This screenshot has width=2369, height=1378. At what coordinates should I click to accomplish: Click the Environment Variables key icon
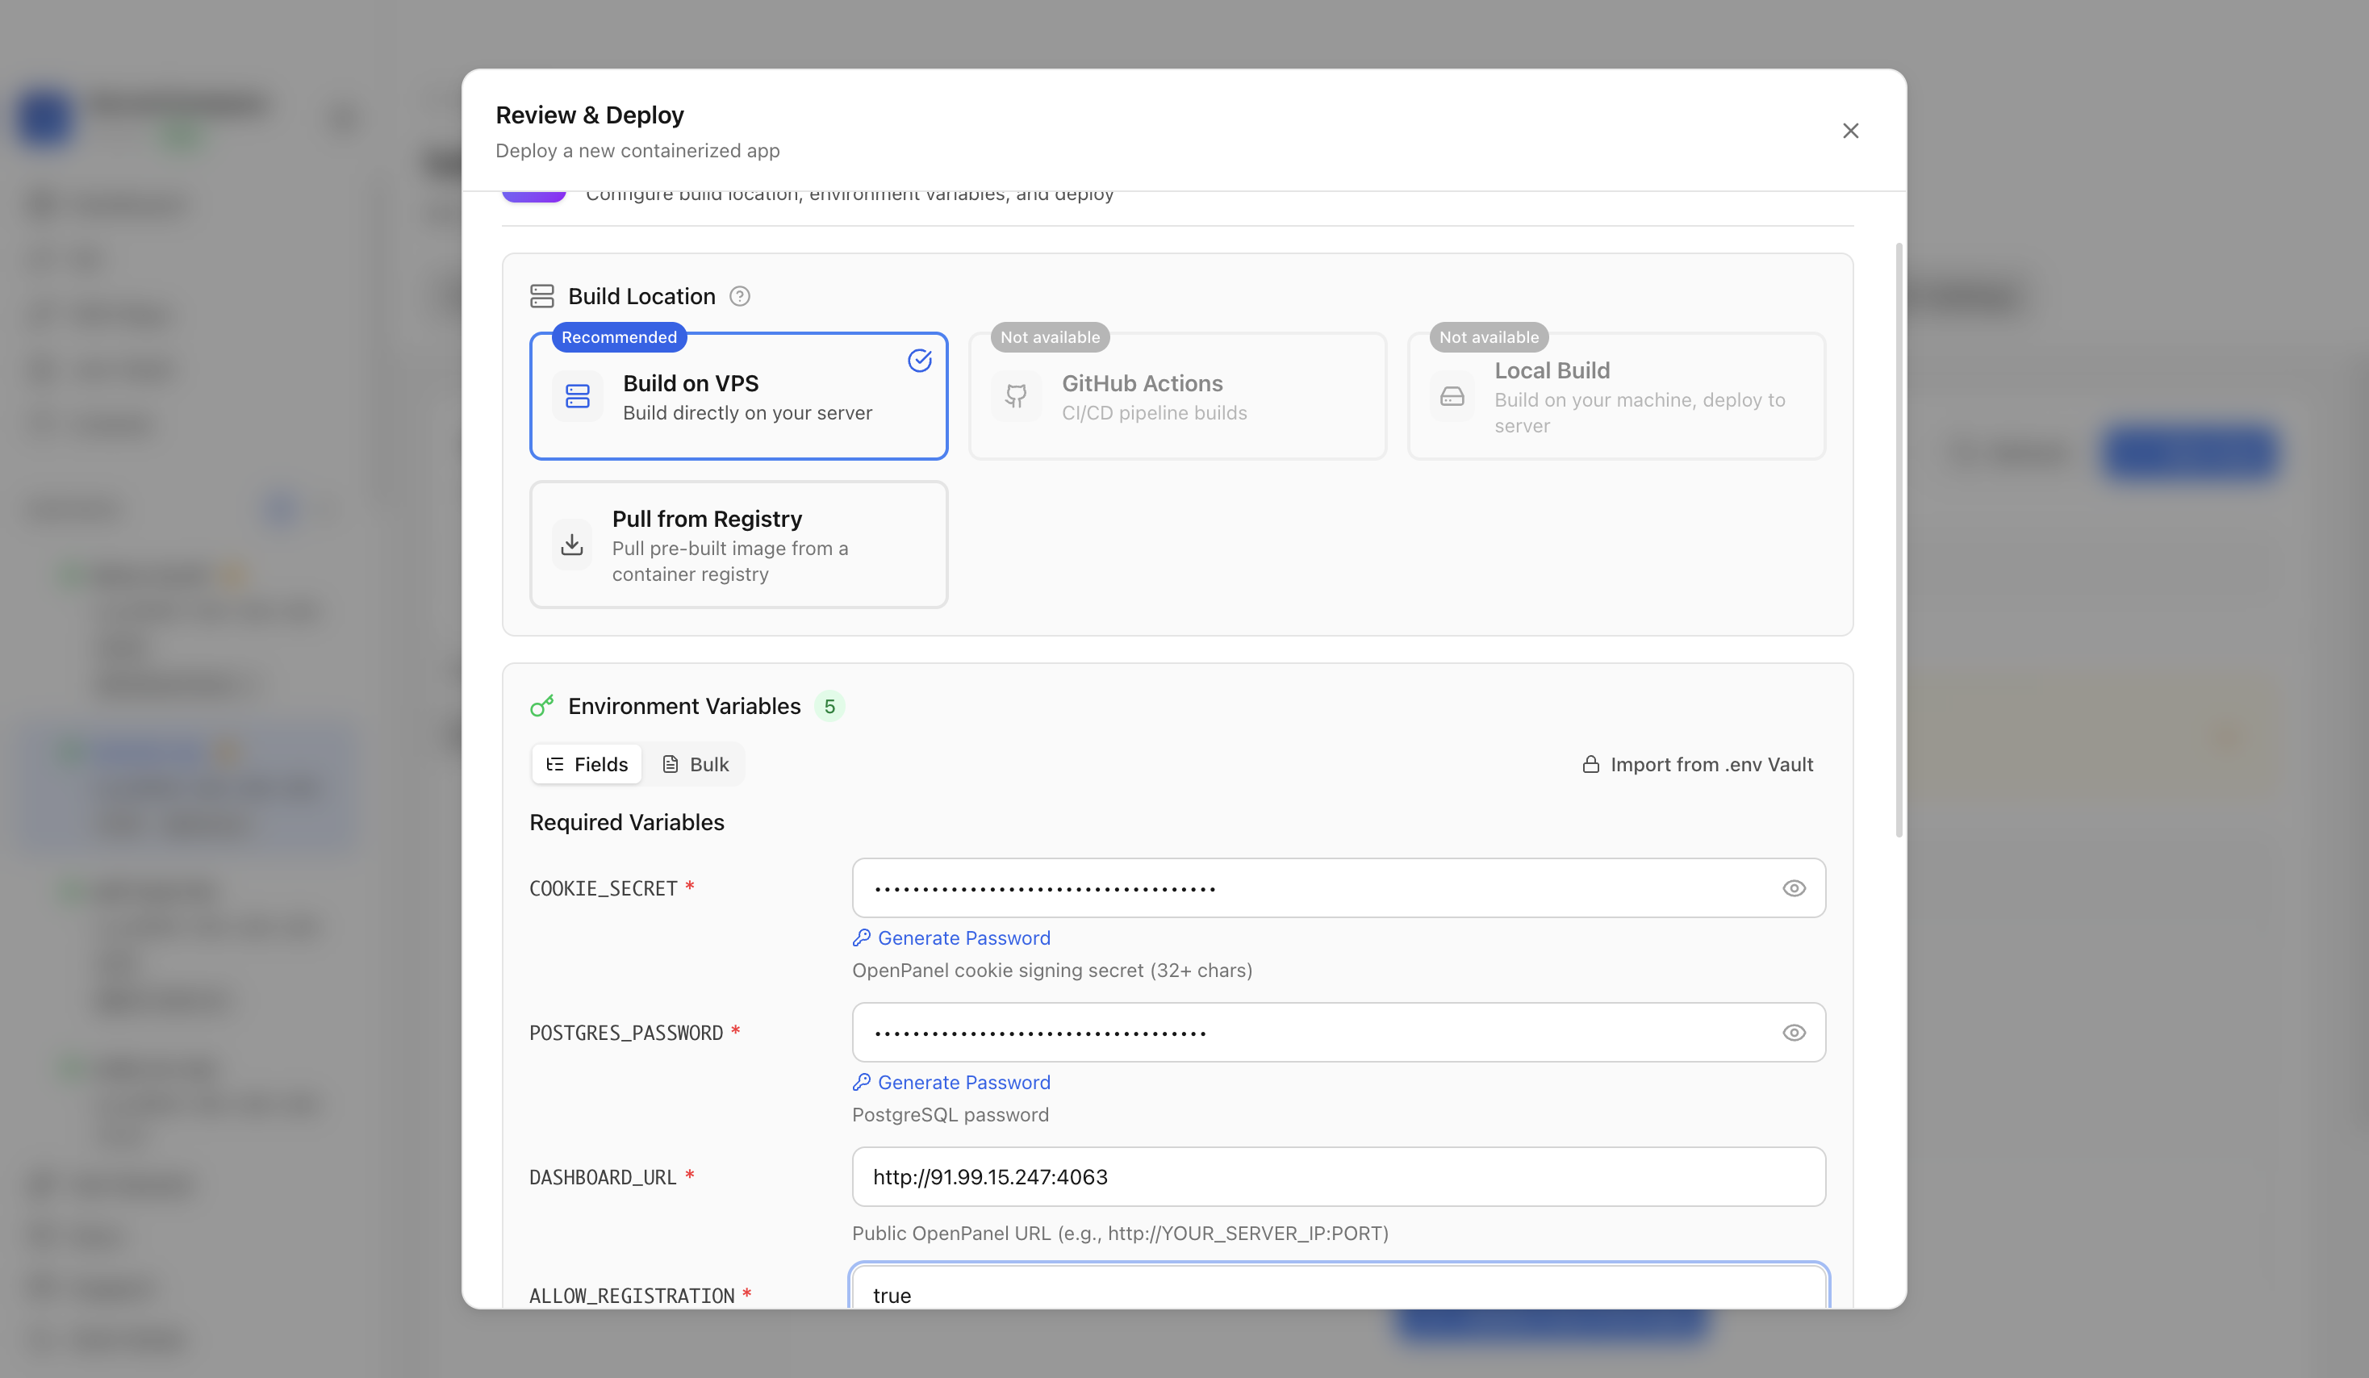pyautogui.click(x=542, y=706)
